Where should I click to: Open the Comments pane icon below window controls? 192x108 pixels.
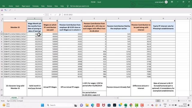[189, 6]
